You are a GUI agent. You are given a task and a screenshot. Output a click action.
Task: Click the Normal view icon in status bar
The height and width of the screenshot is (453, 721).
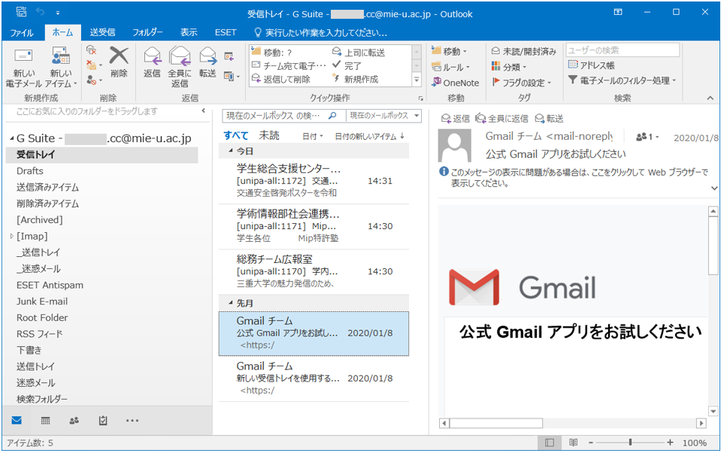(x=549, y=442)
